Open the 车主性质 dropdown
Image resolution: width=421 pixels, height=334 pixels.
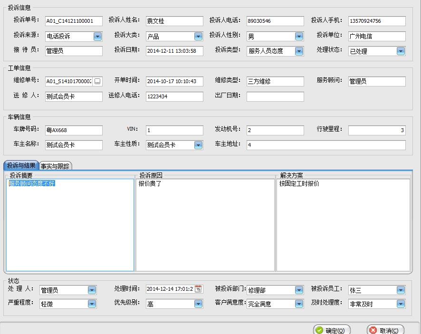[198, 145]
